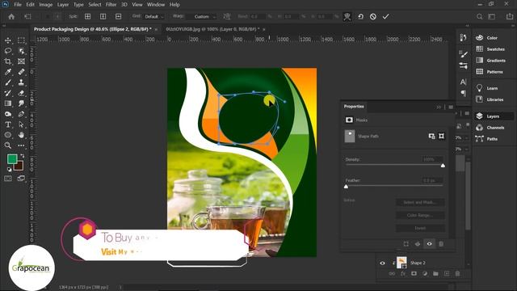Image resolution: width=517 pixels, height=291 pixels.
Task: Select the Path Selection tool
Action: 22,124
